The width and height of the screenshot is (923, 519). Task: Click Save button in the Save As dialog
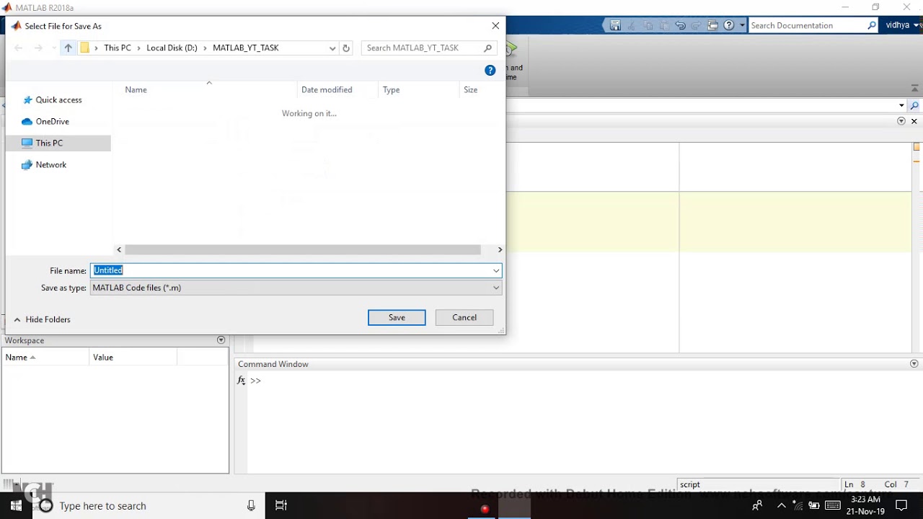[397, 317]
